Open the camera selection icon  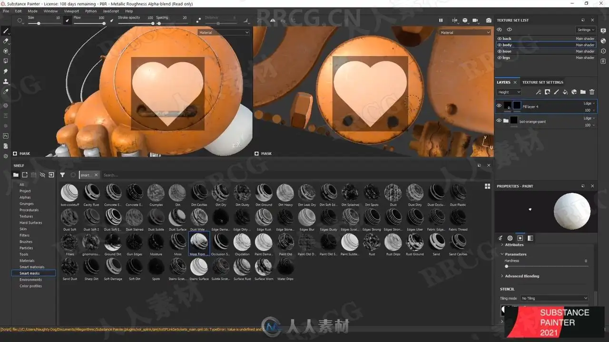(475, 20)
